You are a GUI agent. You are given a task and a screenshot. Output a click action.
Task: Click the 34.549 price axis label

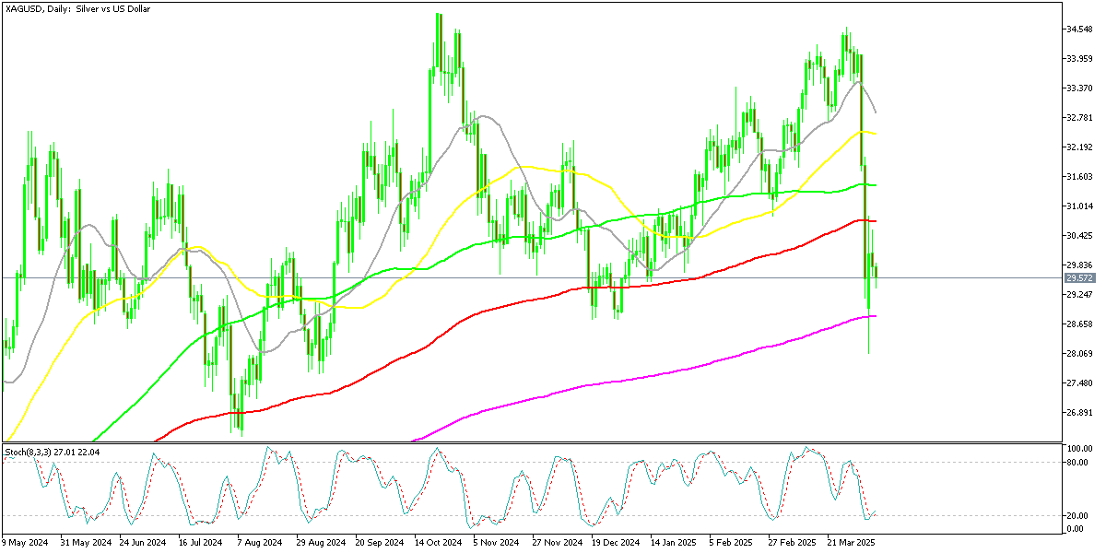[x=1077, y=29]
